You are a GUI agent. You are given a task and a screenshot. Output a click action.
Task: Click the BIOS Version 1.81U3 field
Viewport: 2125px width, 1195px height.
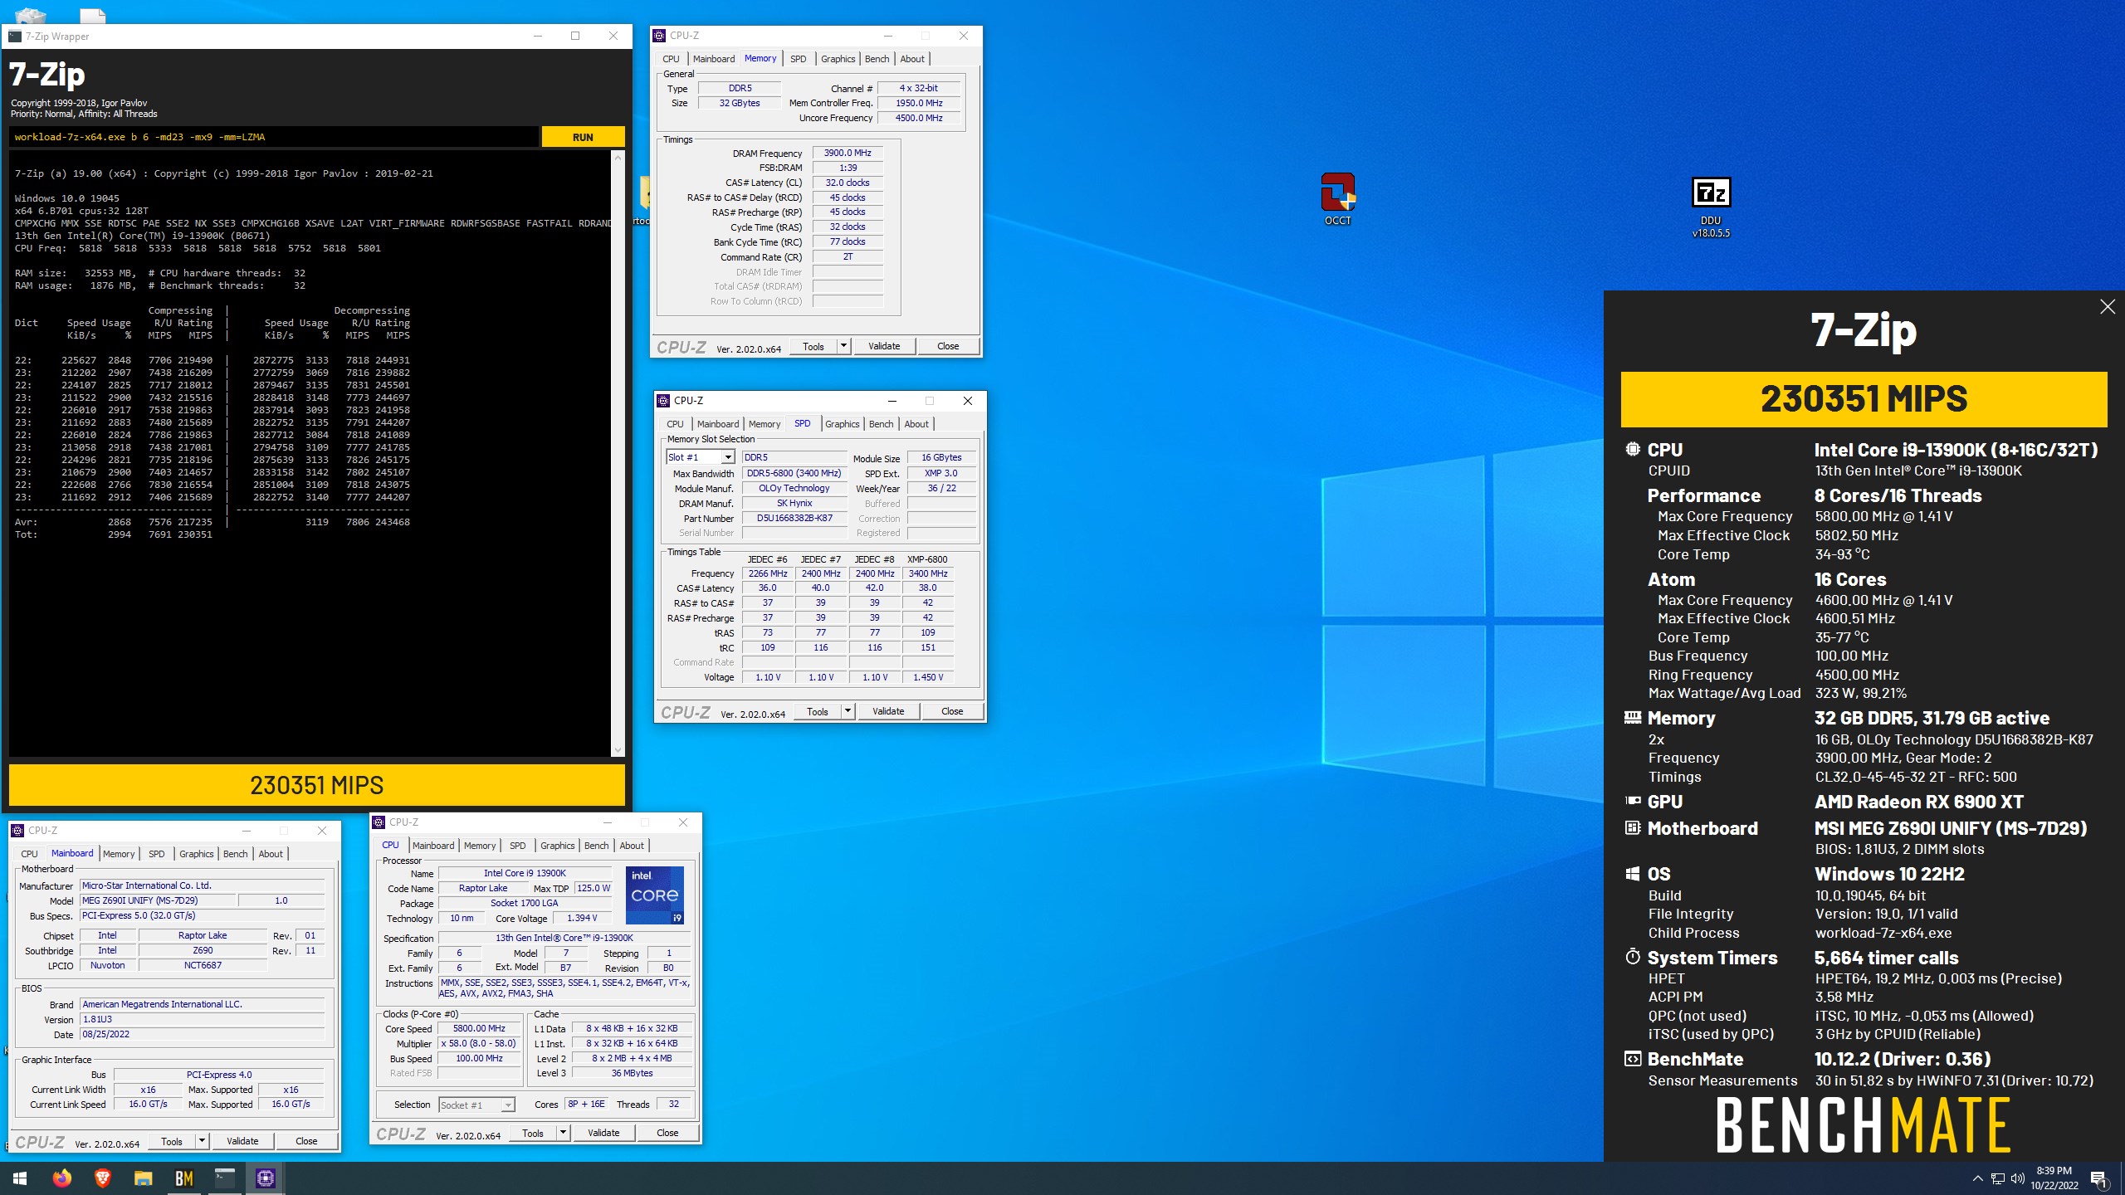click(x=202, y=1019)
